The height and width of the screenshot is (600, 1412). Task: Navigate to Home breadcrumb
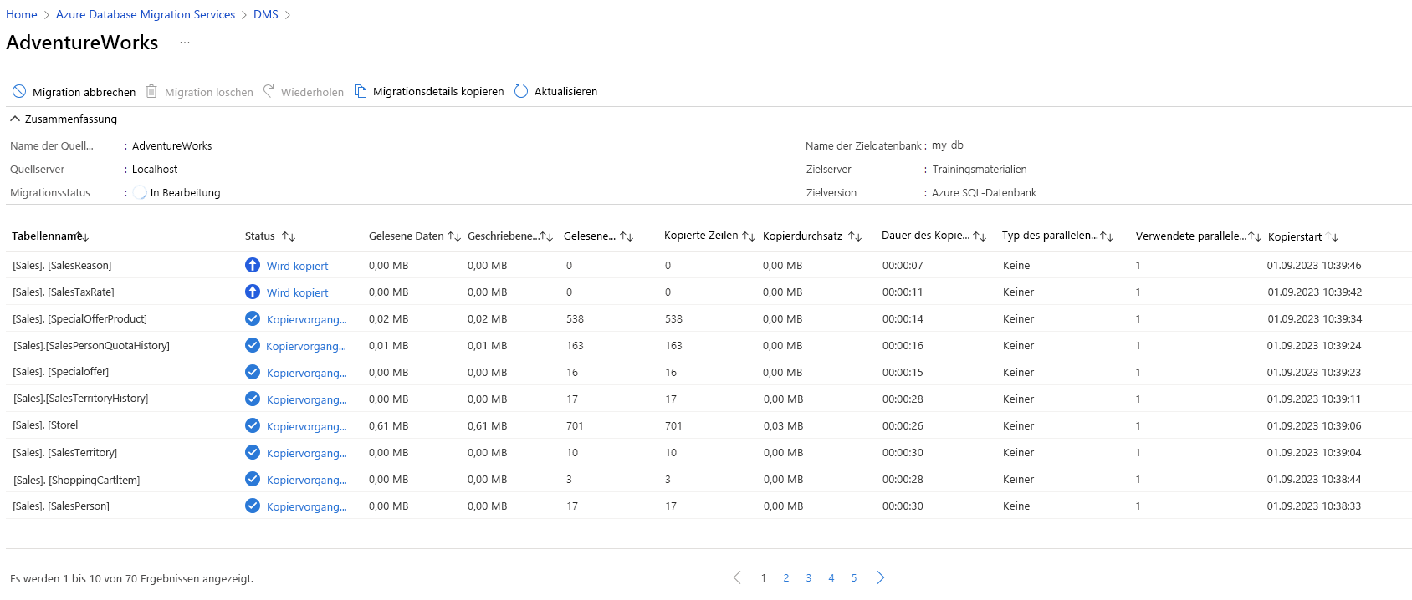click(x=22, y=14)
